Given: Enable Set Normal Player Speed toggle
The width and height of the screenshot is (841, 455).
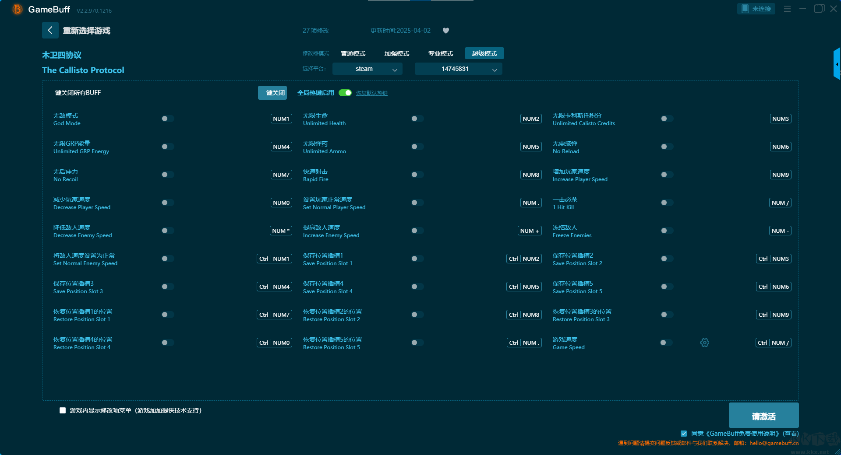Looking at the screenshot, I should click(x=417, y=203).
